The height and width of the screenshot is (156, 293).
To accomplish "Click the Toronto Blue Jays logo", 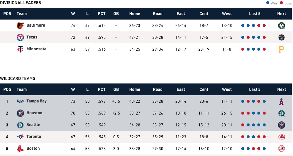I will tap(20, 137).
